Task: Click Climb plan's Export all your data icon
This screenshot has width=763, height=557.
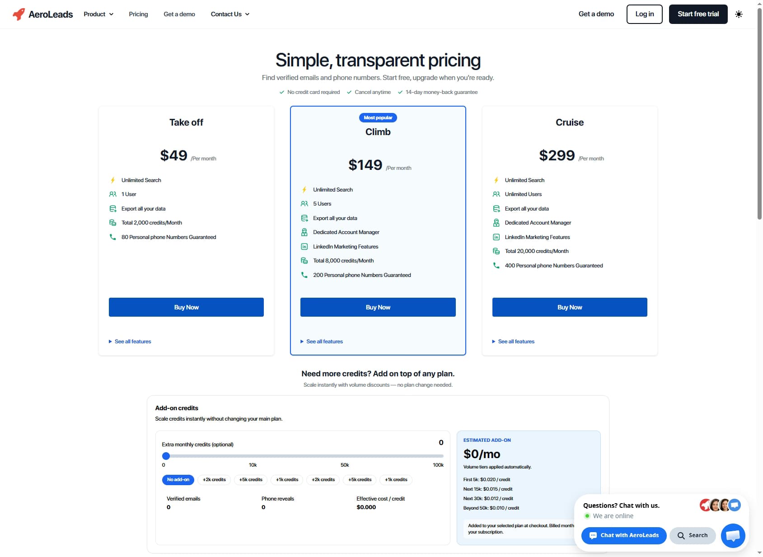Action: [x=304, y=218]
